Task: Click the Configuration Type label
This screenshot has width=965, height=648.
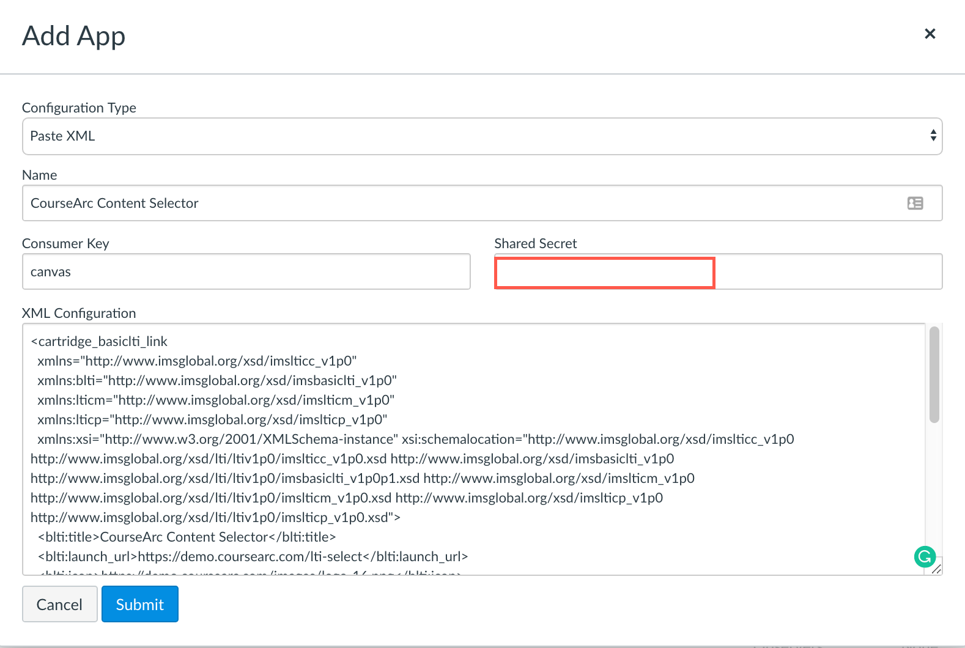Action: pos(79,108)
